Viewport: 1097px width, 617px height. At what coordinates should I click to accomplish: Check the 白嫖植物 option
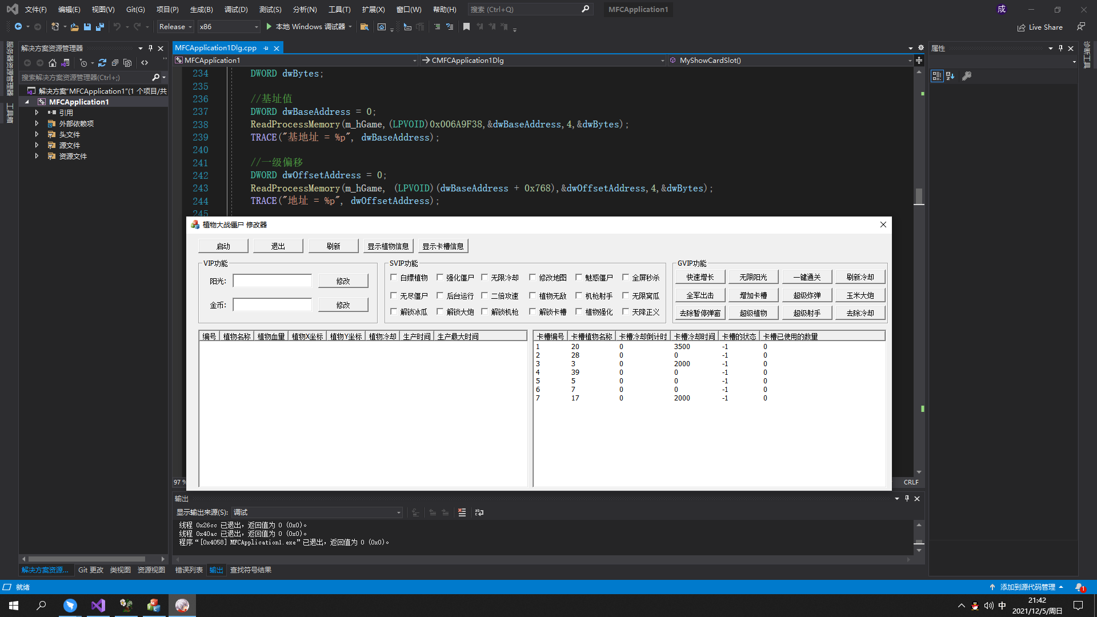(x=394, y=278)
